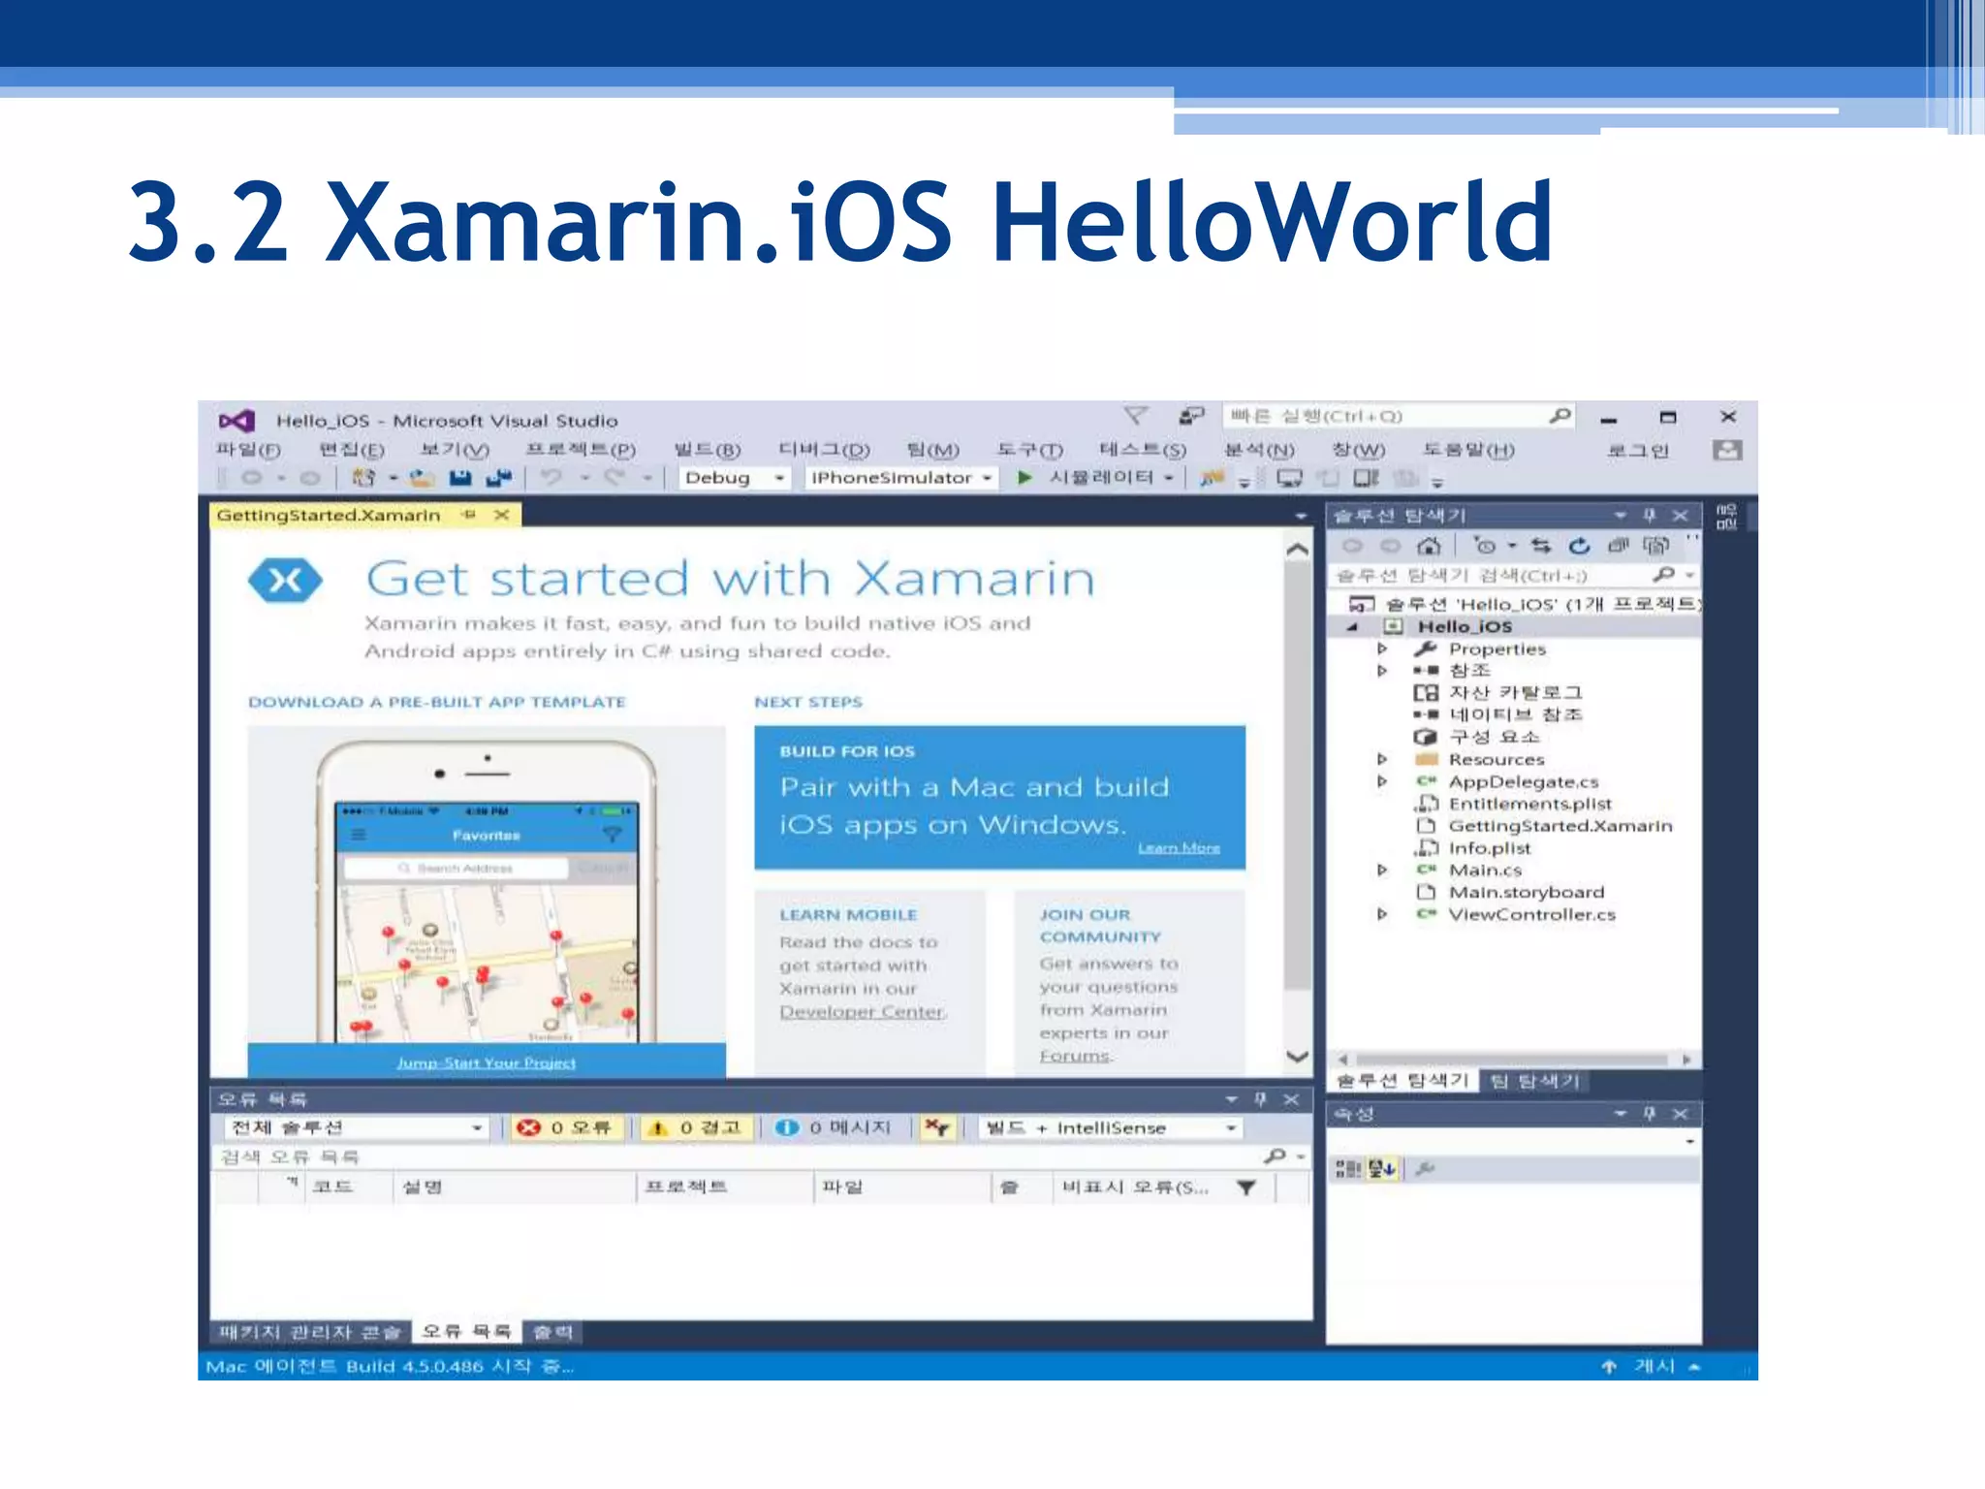The height and width of the screenshot is (1489, 1985).
Task: Expand the Resources folder node
Action: tap(1382, 759)
